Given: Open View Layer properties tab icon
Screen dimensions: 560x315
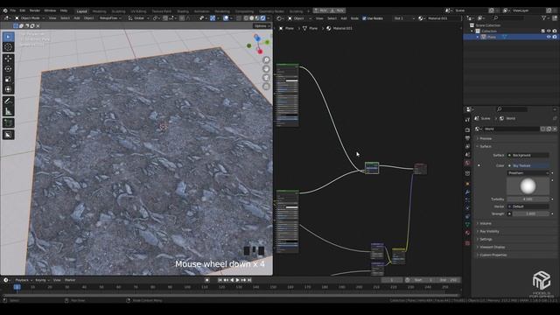Looking at the screenshot, I should coord(467,146).
